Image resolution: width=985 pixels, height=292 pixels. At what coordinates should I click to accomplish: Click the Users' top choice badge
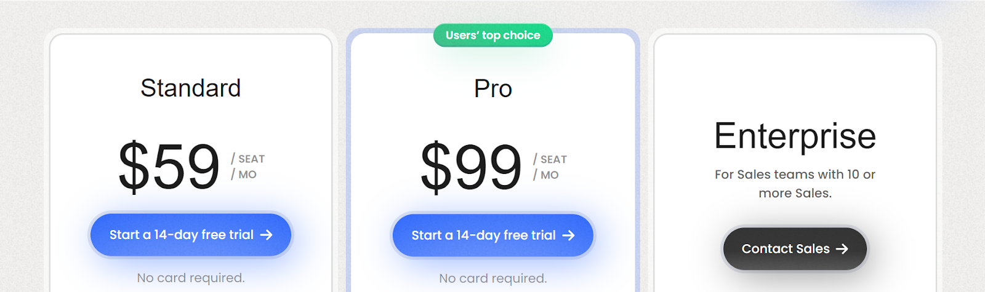[492, 36]
